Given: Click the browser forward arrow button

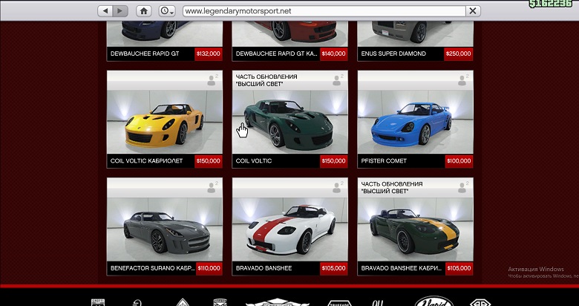Looking at the screenshot, I should [121, 11].
